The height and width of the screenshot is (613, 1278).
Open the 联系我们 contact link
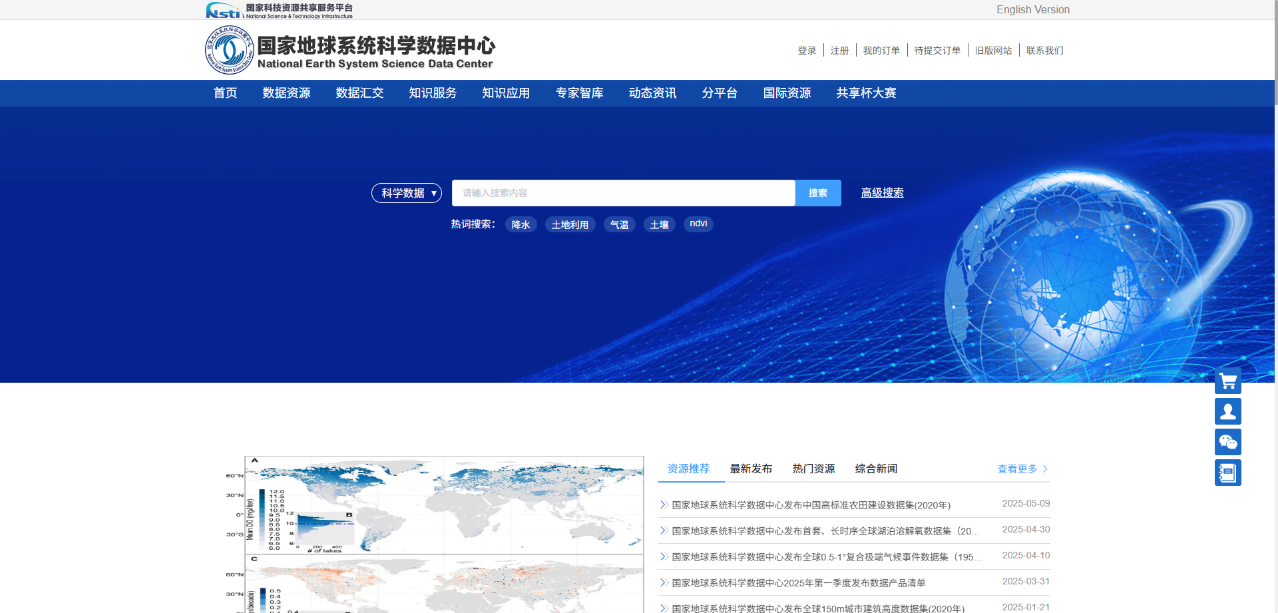(1045, 51)
